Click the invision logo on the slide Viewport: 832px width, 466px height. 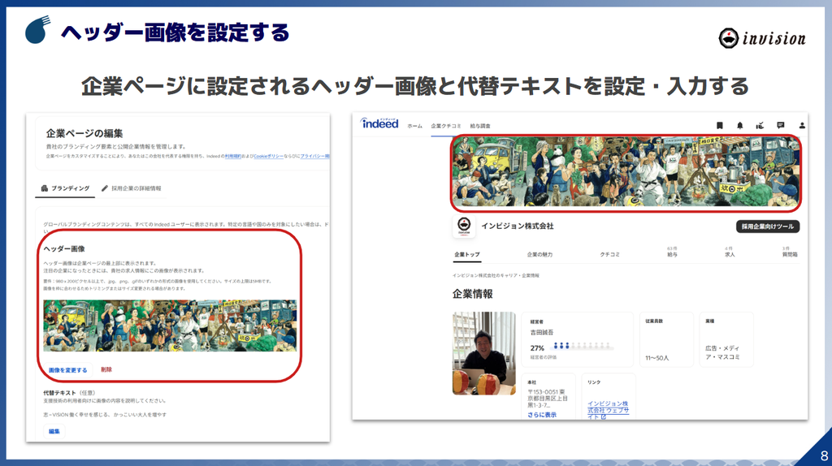tap(762, 38)
